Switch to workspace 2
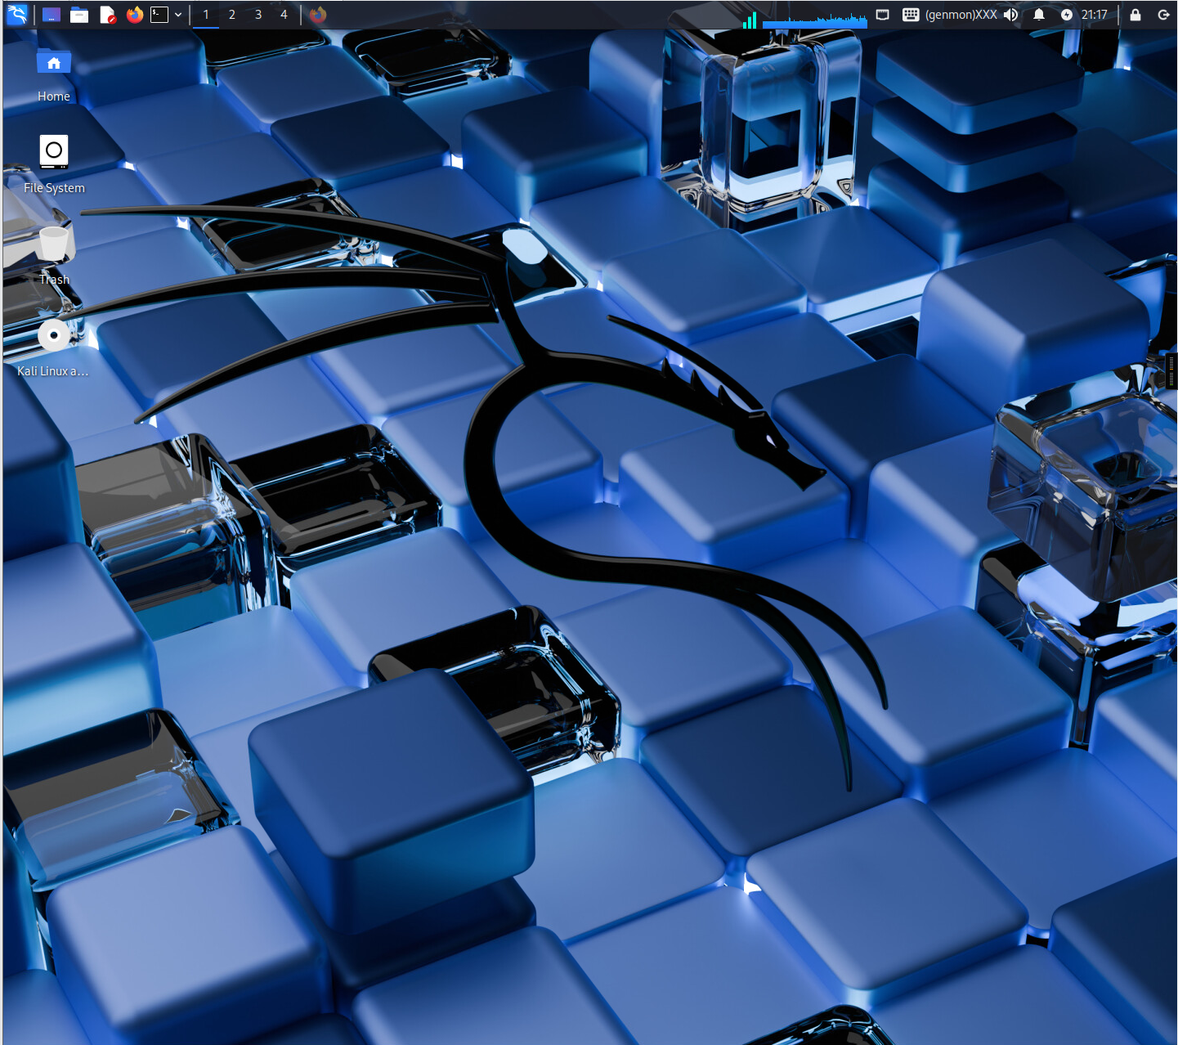 tap(232, 15)
